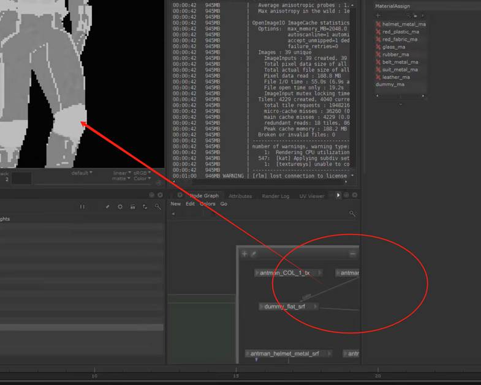Click the magnifier search icon in Node Graph toolbar
Image resolution: width=481 pixels, height=385 pixels.
352,214
